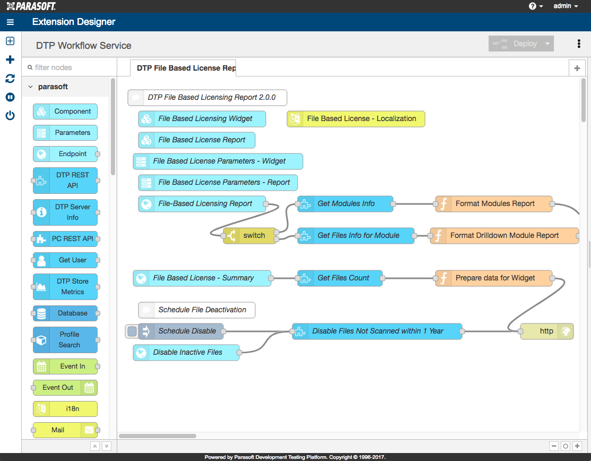Viewport: 591px width, 461px height.
Task: Open the admin user dropdown
Action: coord(566,6)
